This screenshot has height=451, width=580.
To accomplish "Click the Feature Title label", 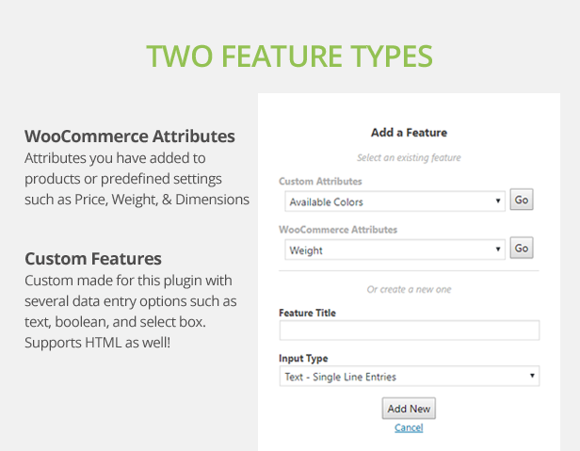I will coord(307,313).
